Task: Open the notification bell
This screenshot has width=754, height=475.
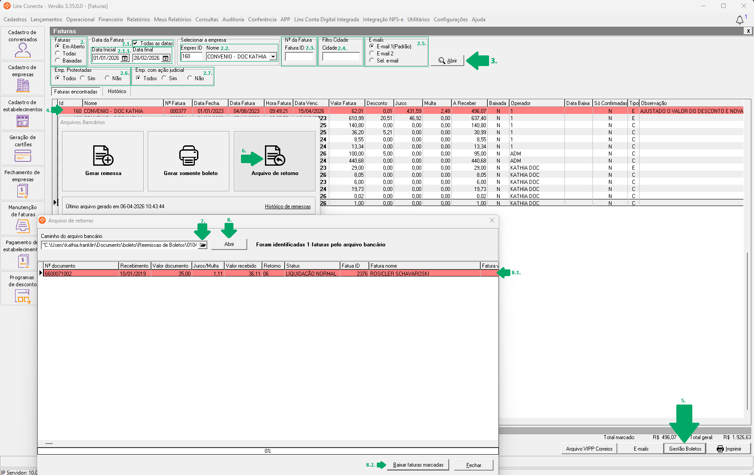Action: click(x=740, y=20)
